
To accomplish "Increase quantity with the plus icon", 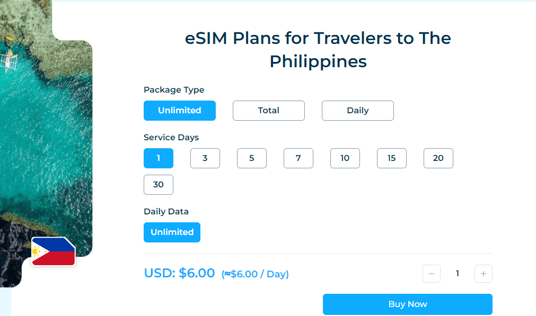I will click(x=484, y=274).
